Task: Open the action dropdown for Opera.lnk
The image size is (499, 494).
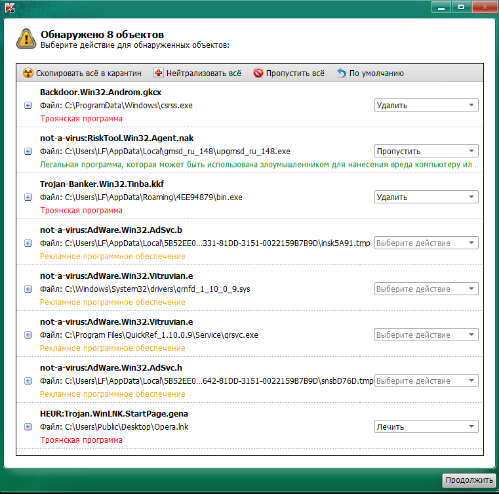Action: click(x=426, y=426)
